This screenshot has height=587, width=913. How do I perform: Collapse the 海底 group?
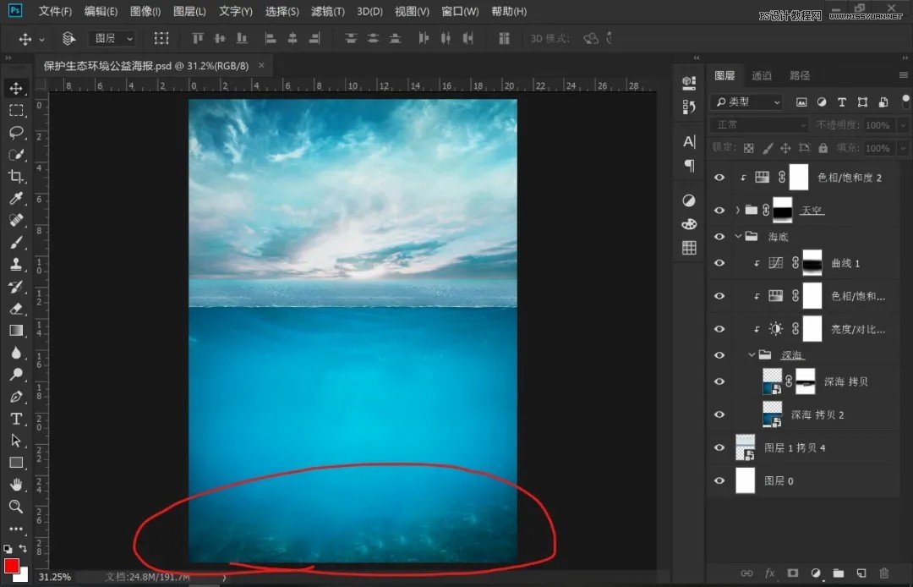coord(740,236)
